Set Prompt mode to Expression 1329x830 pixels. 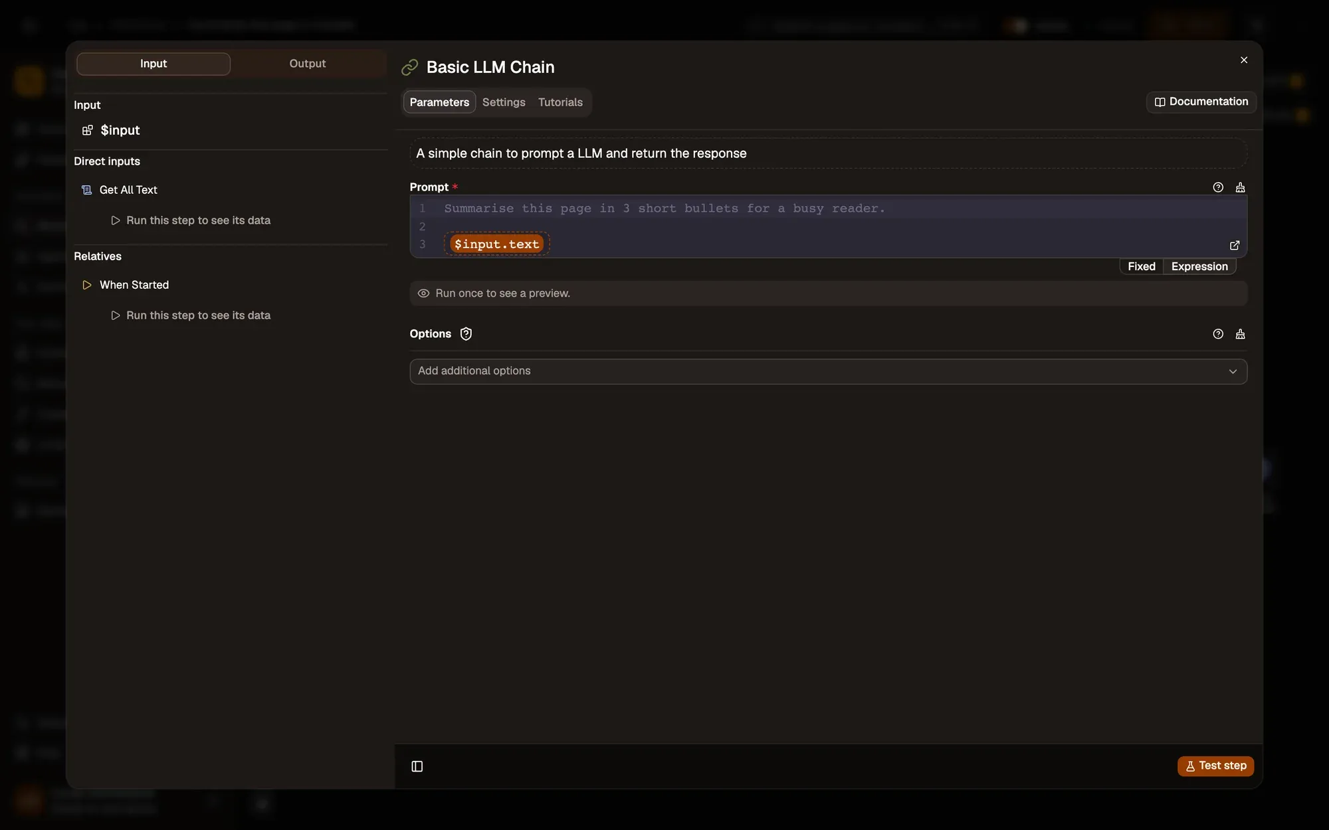pyautogui.click(x=1199, y=266)
